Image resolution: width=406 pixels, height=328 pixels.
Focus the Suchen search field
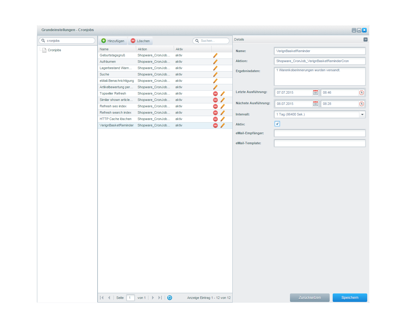[211, 41]
